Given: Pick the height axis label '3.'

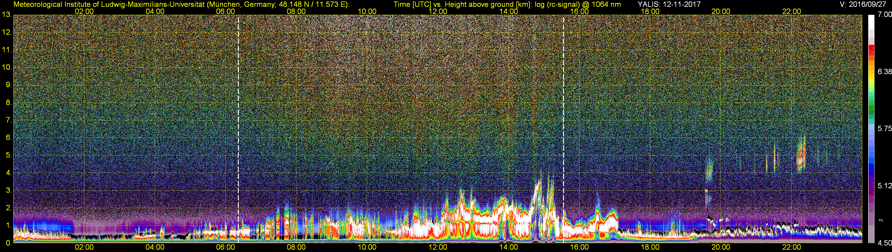Looking at the screenshot, I should click(x=9, y=190).
